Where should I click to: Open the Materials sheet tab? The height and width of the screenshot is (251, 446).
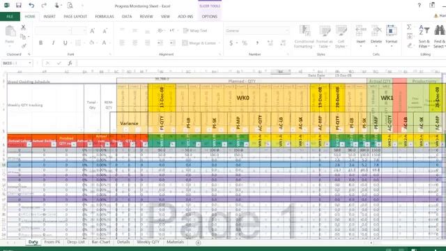(175, 242)
